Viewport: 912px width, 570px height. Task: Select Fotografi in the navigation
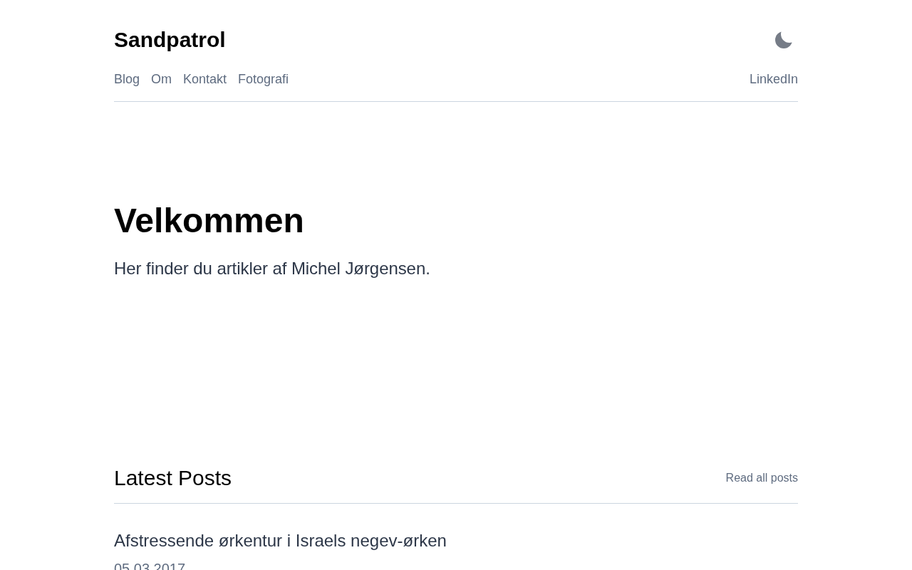tap(263, 79)
